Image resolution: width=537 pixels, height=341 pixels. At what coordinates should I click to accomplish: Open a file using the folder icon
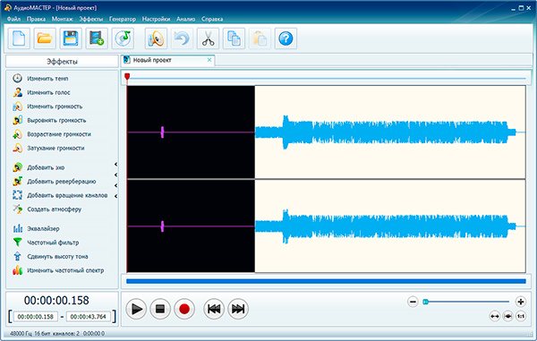pos(45,38)
